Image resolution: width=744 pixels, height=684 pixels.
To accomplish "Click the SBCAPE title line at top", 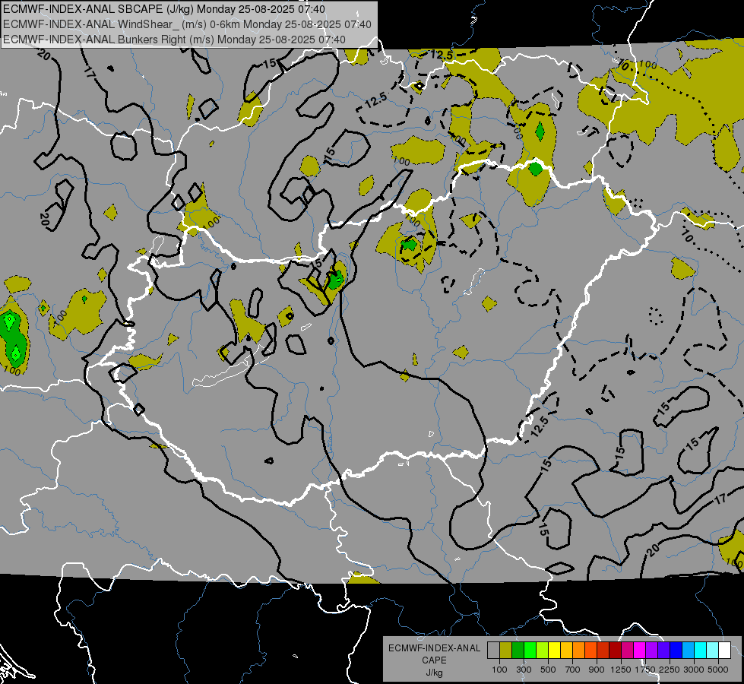I will [164, 9].
